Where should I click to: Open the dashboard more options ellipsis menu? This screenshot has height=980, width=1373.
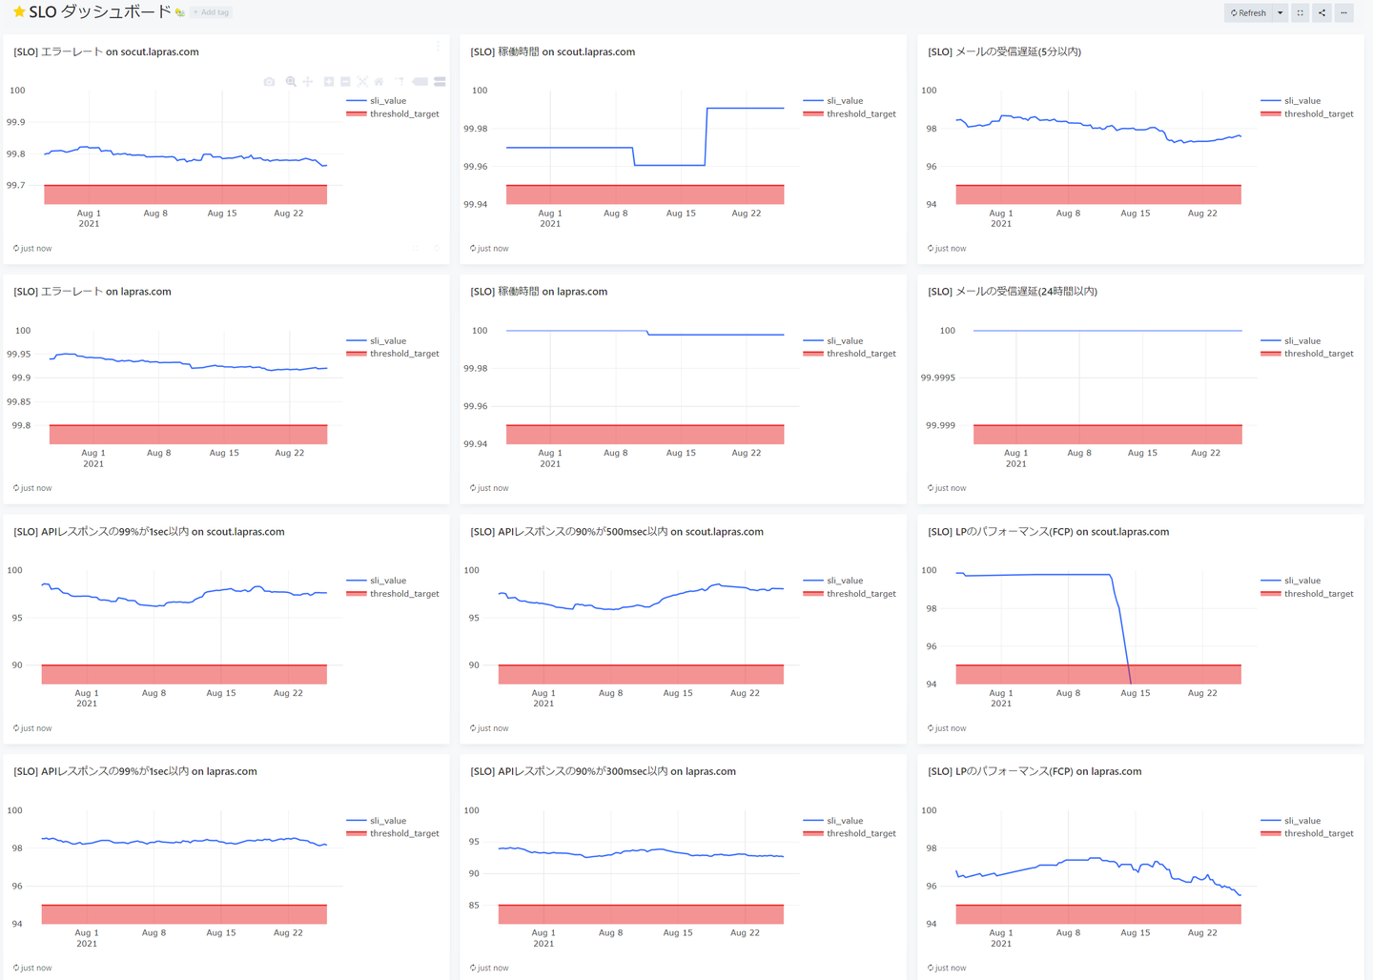pyautogui.click(x=1343, y=12)
